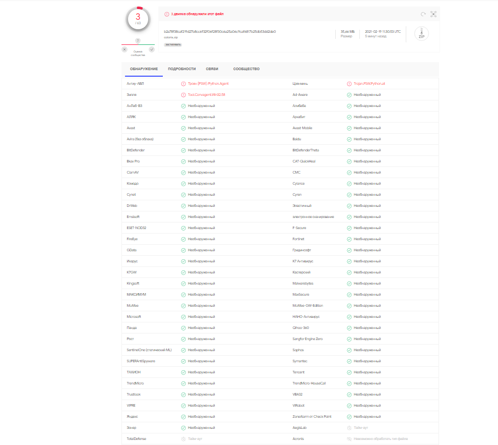Screen dimensions: 498x445
Task: Click the green check icon for McAfee-GW-Edition
Action: click(x=349, y=306)
